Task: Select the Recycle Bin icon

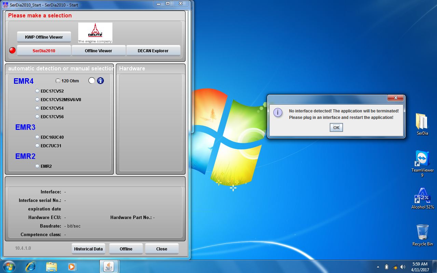Action: click(x=422, y=235)
